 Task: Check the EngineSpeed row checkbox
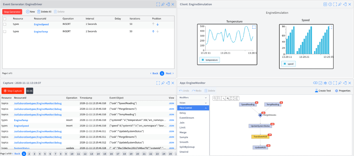point(4,24)
